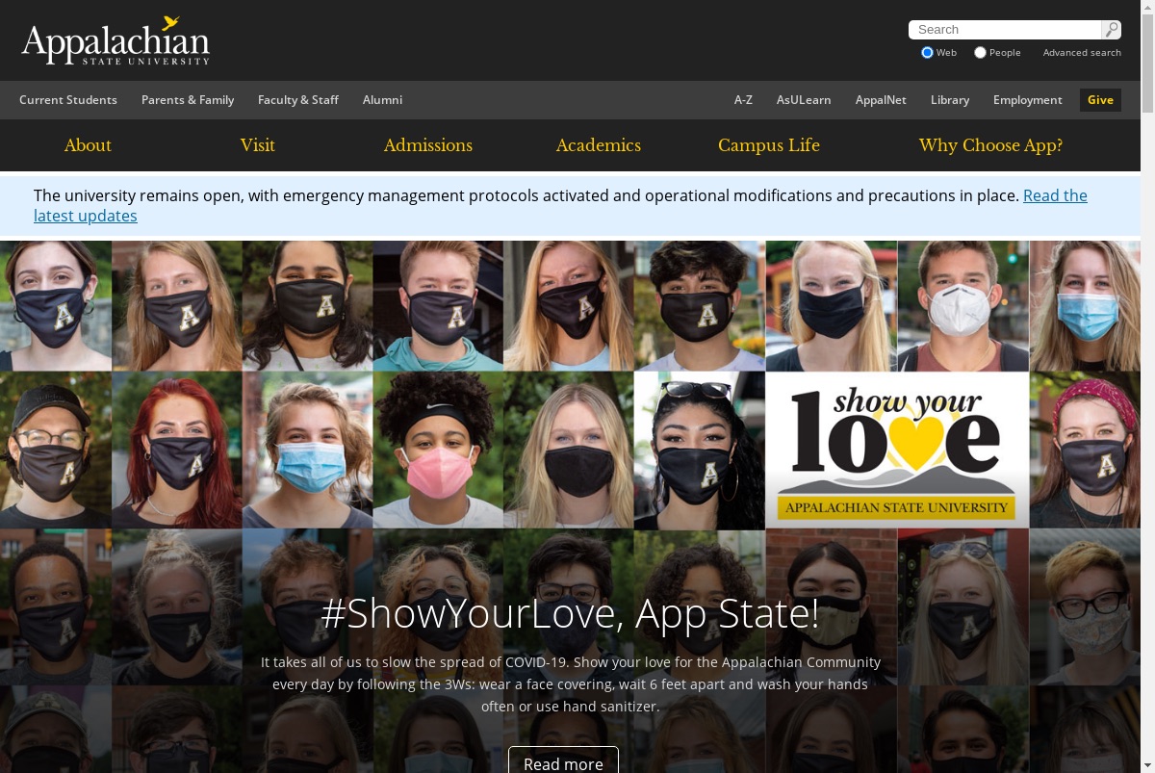1155x773 pixels.
Task: Click the yellow Give button
Action: (x=1100, y=100)
